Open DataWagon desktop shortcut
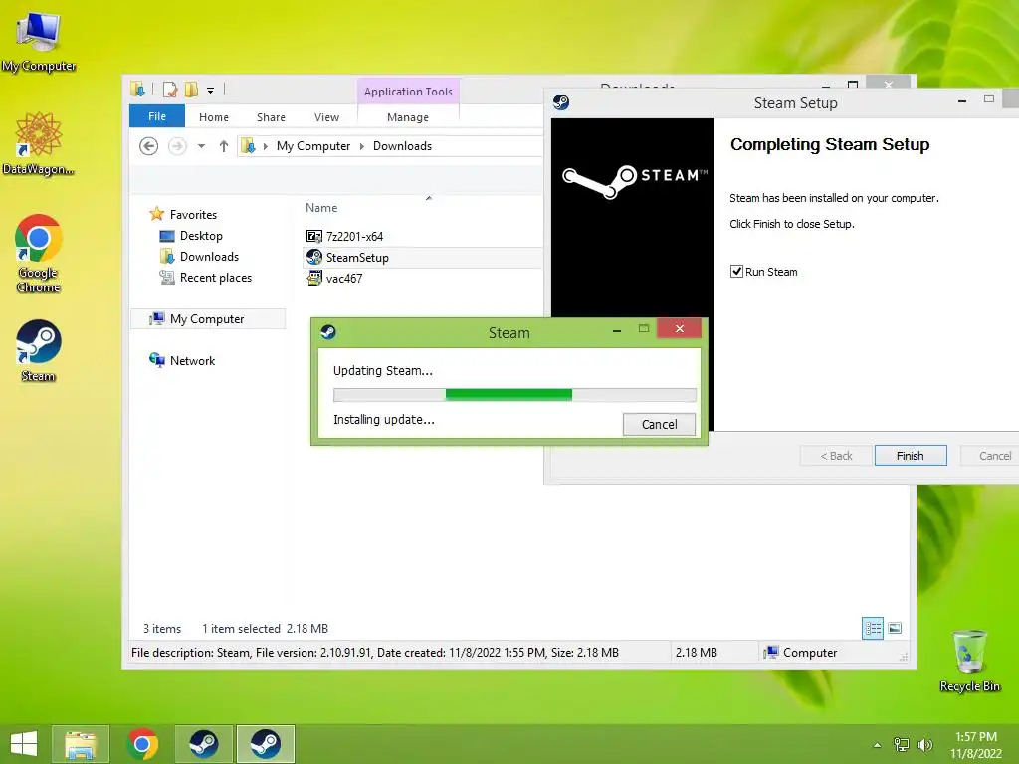This screenshot has height=764, width=1019. [38, 144]
